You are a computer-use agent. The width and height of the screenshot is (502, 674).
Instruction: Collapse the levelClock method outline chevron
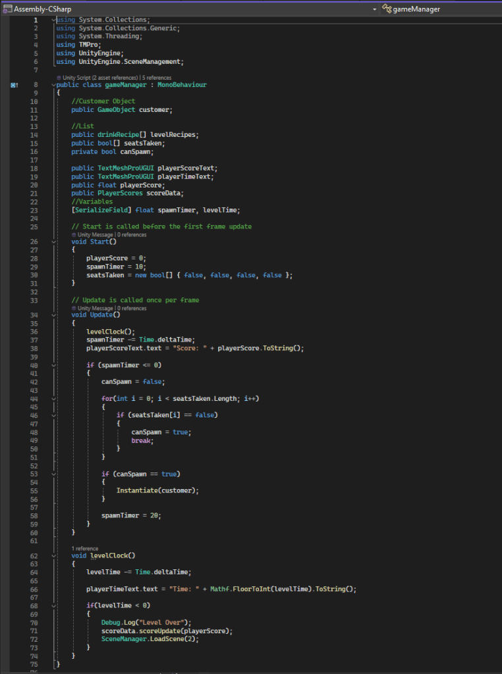[x=53, y=556]
